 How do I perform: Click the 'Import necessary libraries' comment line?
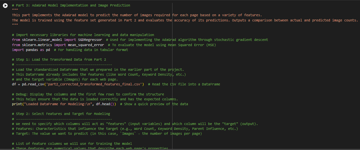[83, 35]
